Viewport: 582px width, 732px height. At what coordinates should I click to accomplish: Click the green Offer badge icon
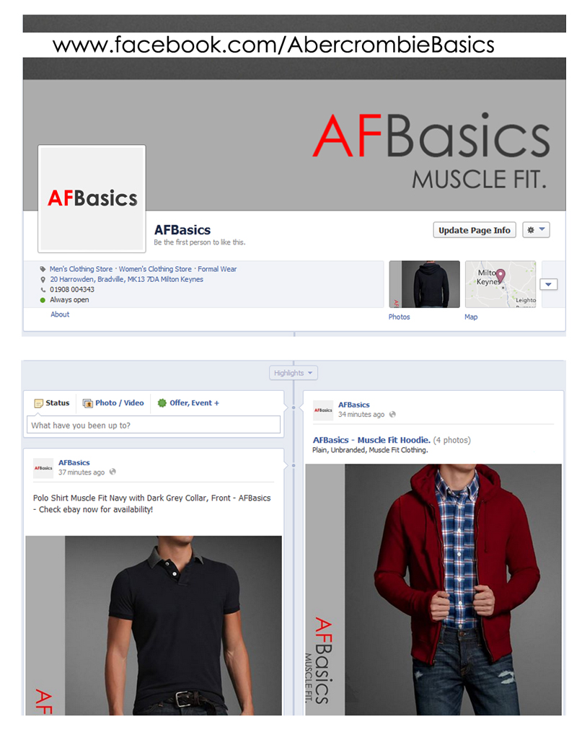pyautogui.click(x=162, y=403)
